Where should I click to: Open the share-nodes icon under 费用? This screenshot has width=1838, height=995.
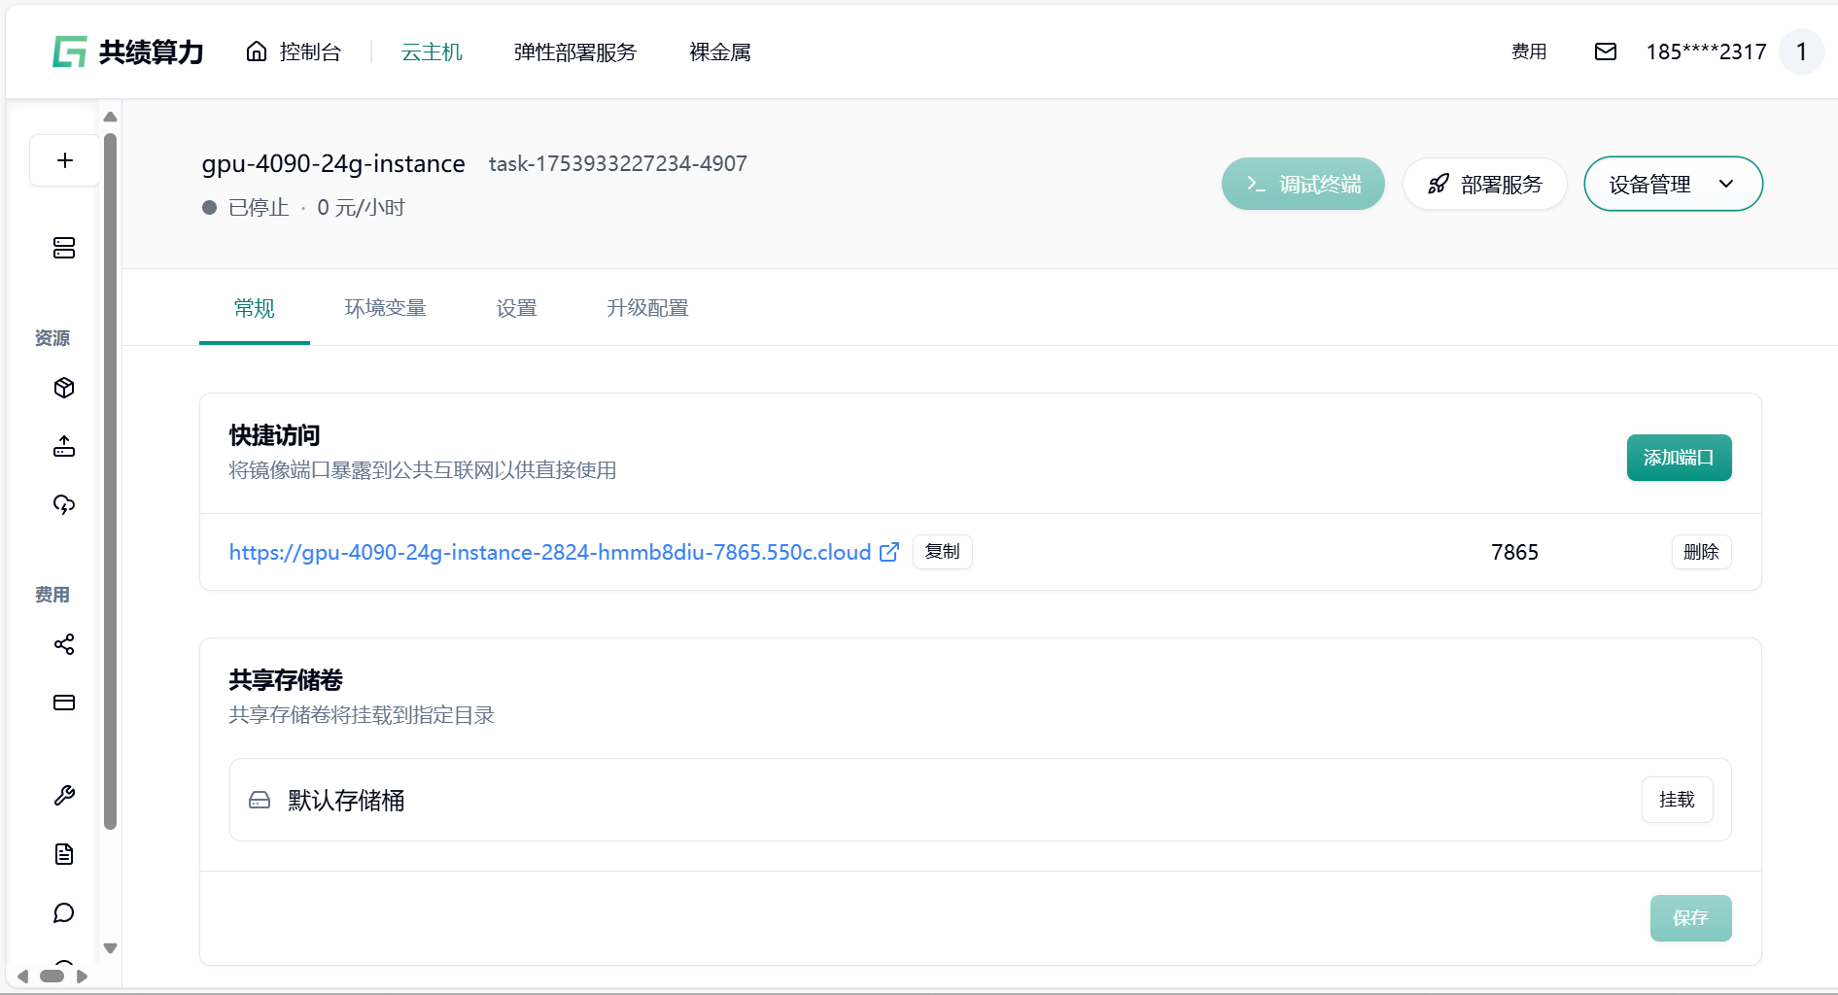pyautogui.click(x=64, y=644)
